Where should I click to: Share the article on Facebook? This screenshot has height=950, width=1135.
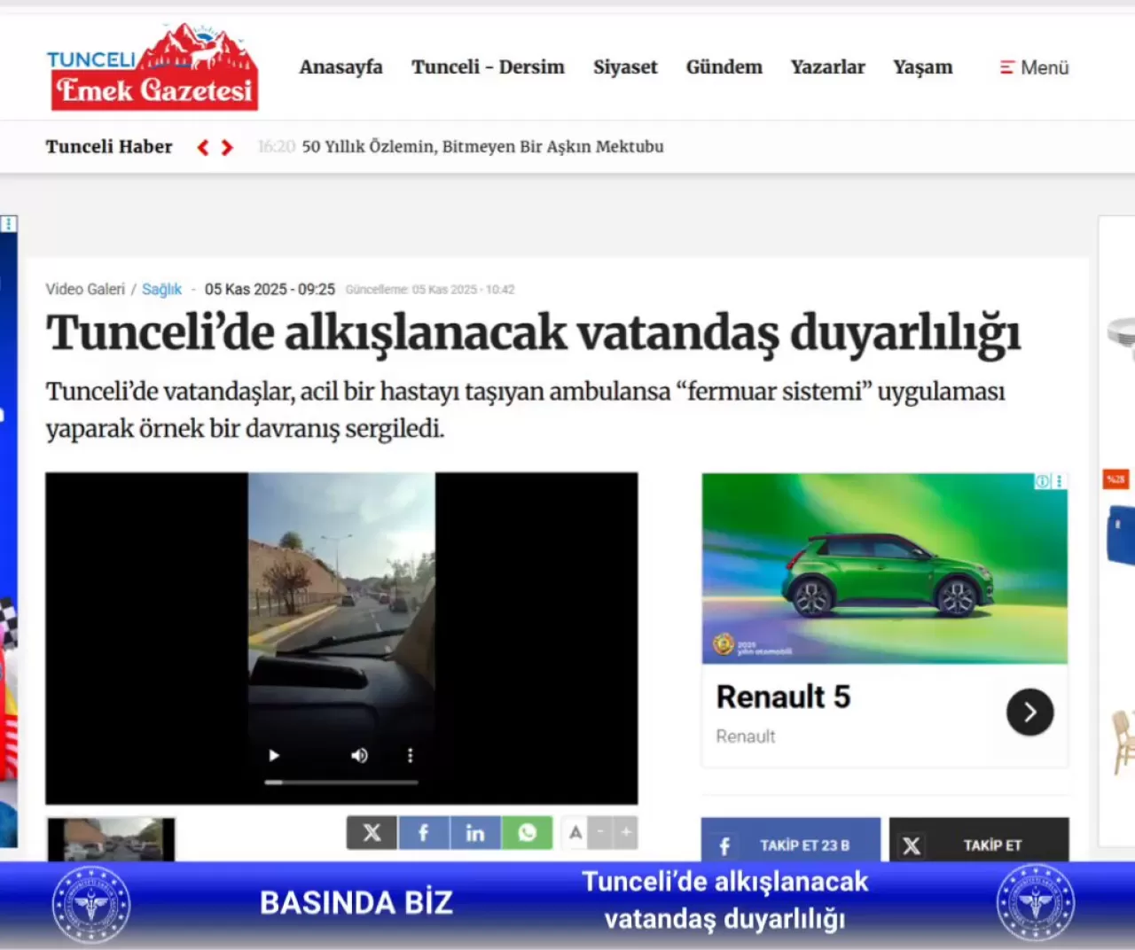click(x=423, y=832)
